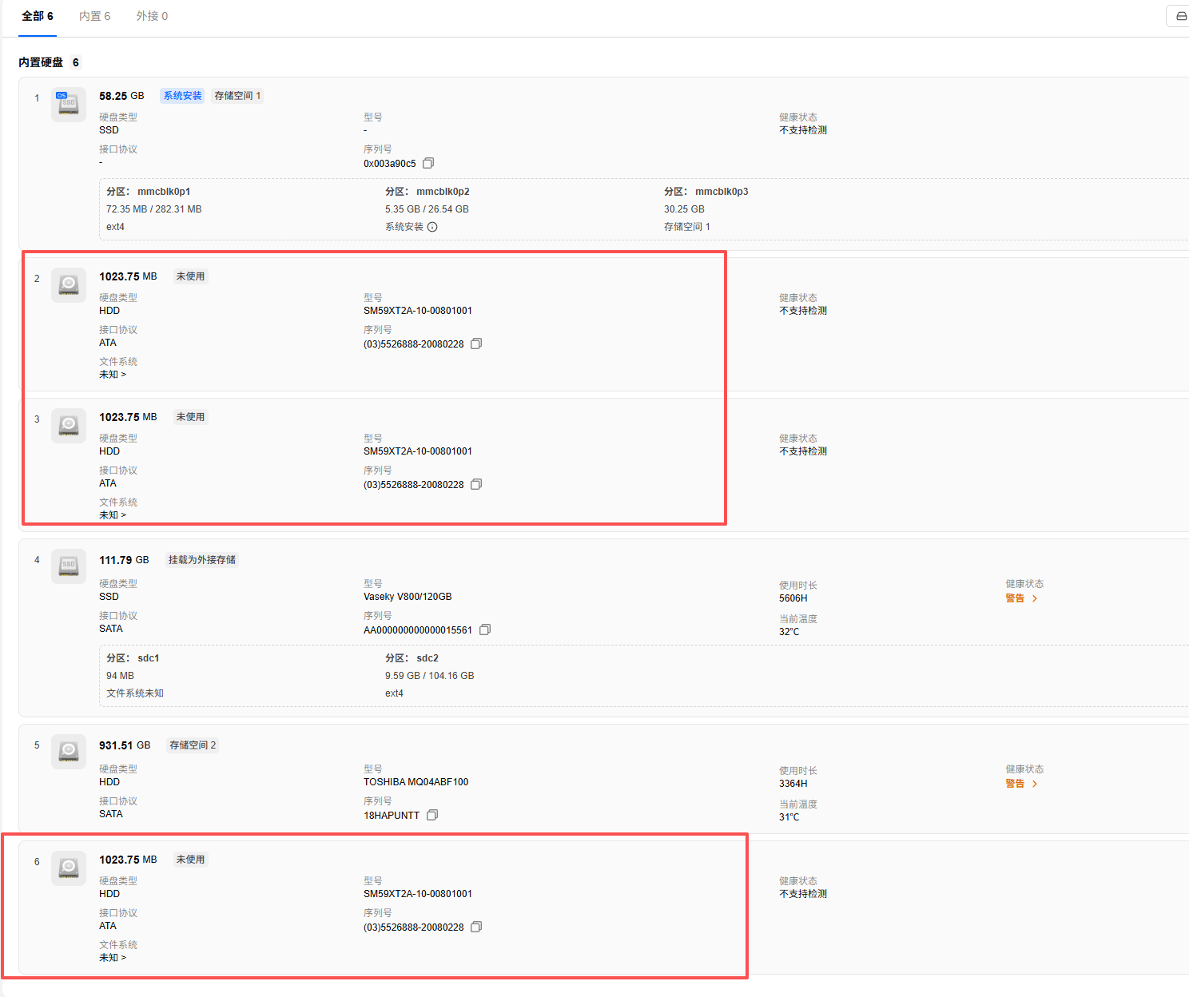The width and height of the screenshot is (1189, 997).
Task: Click the current temperature 31°C
Action: 789,817
